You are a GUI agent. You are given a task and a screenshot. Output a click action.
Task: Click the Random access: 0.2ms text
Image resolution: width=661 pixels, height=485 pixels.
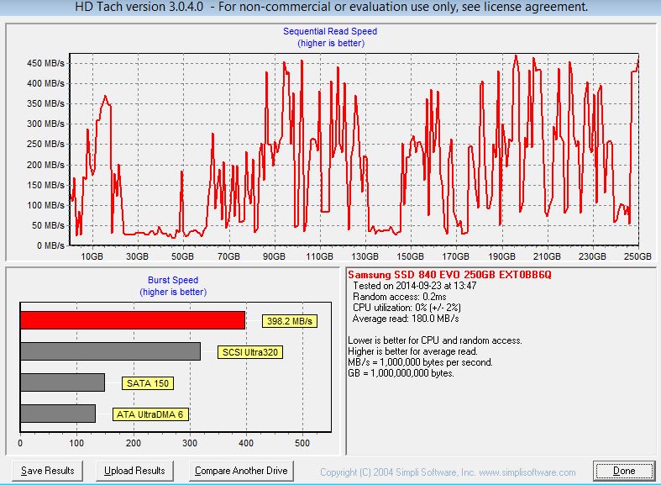pos(399,297)
